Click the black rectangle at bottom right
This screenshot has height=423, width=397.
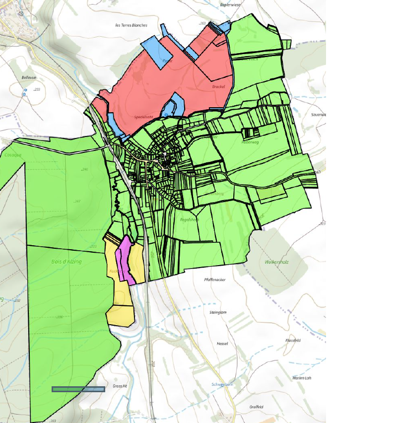361,360
